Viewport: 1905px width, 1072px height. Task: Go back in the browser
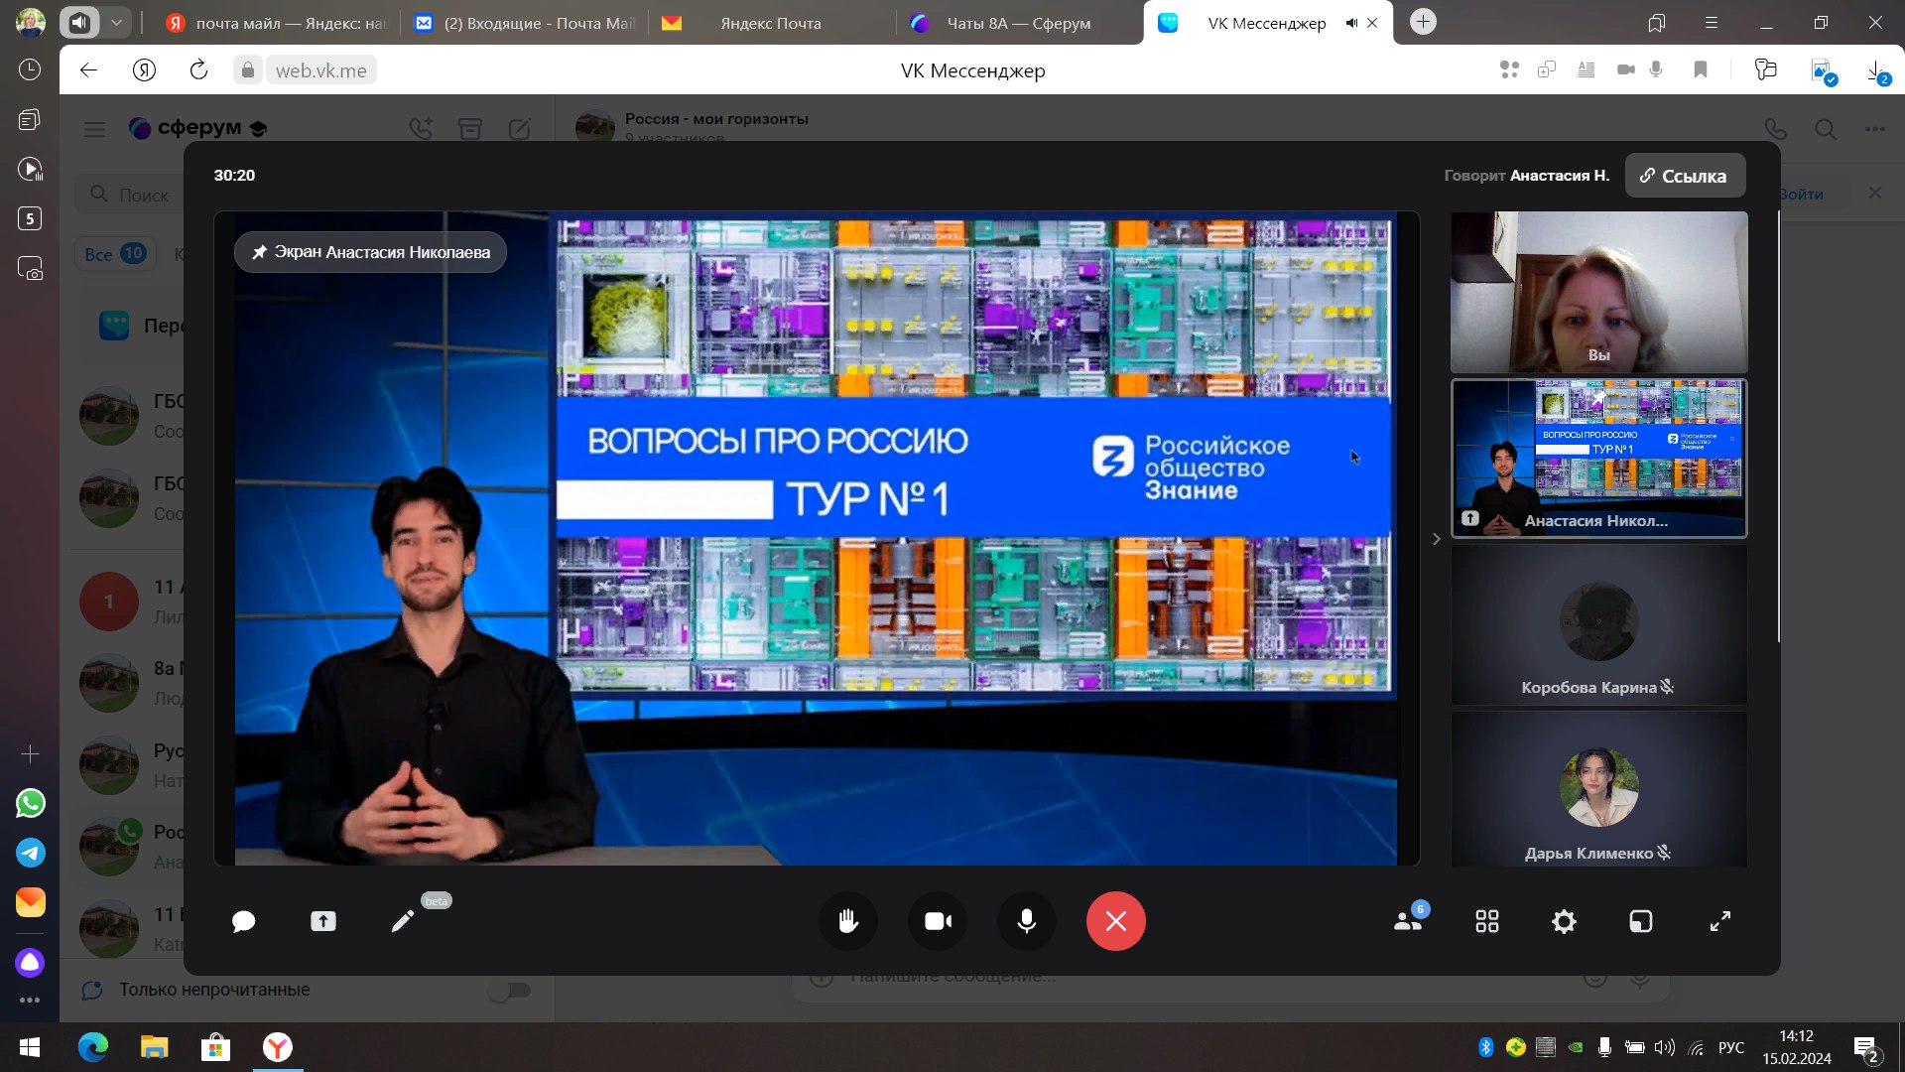[88, 69]
